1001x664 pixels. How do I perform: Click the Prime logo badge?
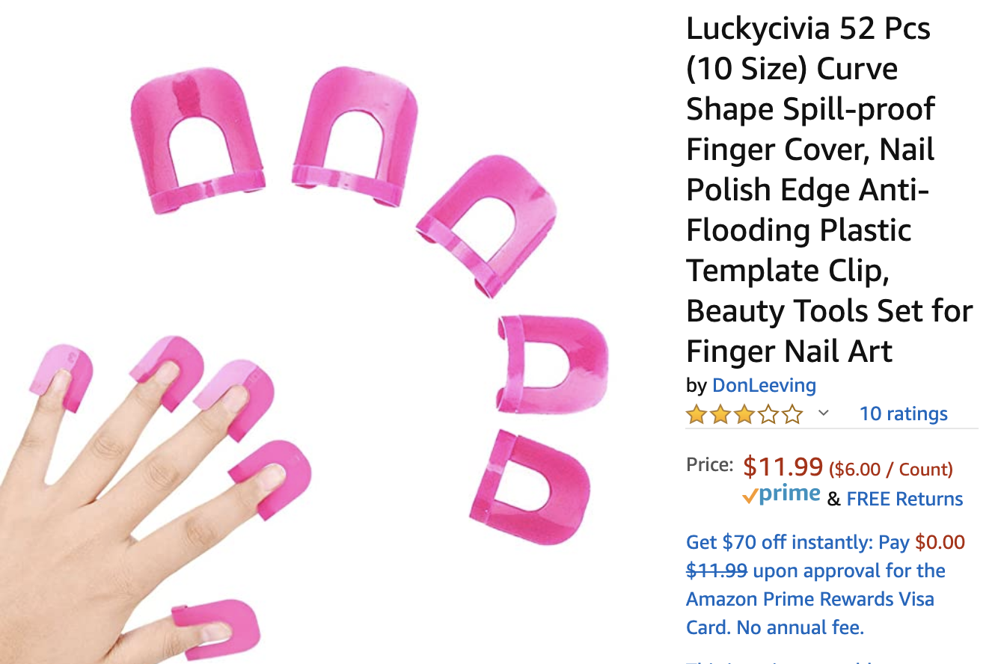point(781,495)
